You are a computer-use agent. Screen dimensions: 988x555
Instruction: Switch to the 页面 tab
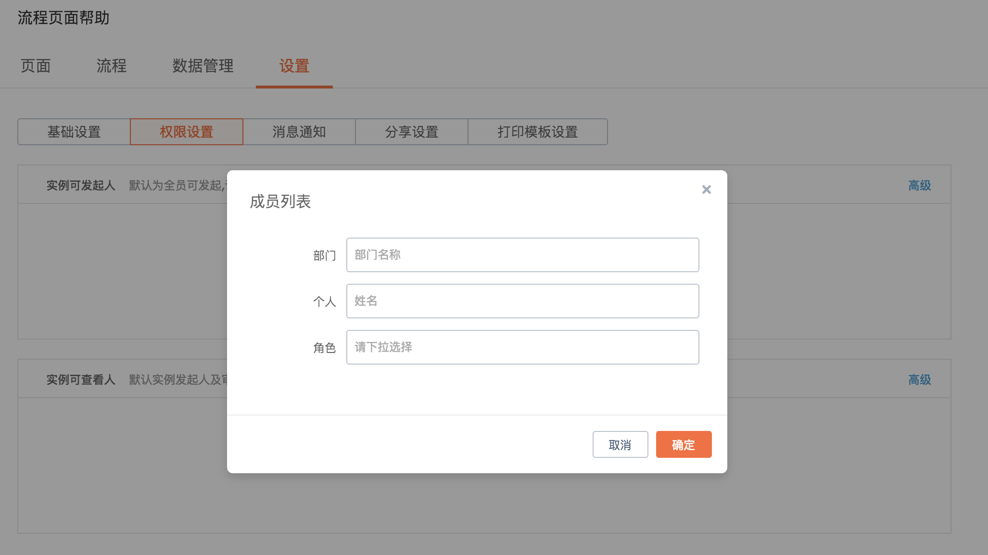36,66
